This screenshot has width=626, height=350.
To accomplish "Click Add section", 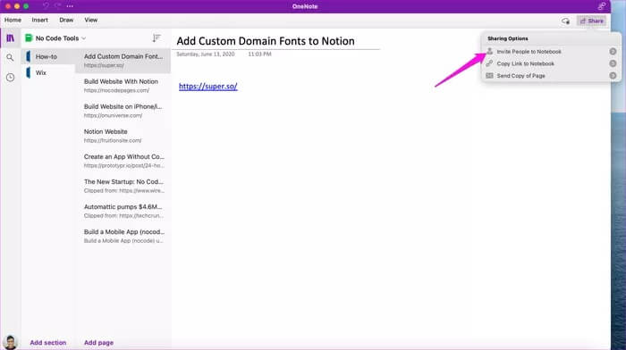I will click(48, 343).
